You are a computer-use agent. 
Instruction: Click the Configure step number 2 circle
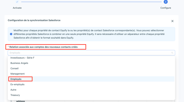click(x=166, y=2)
